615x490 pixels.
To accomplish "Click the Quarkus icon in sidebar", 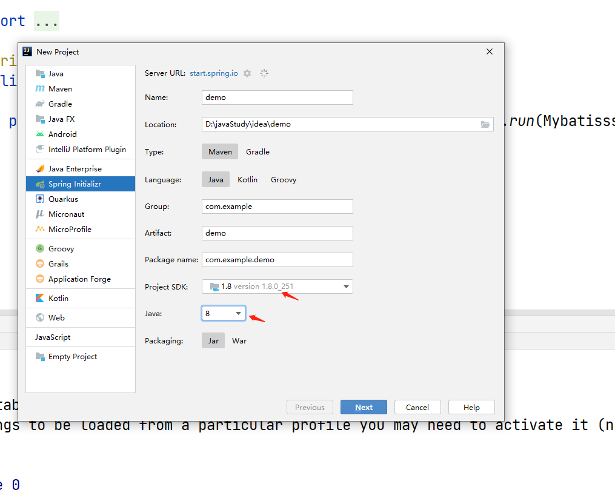I will [40, 199].
